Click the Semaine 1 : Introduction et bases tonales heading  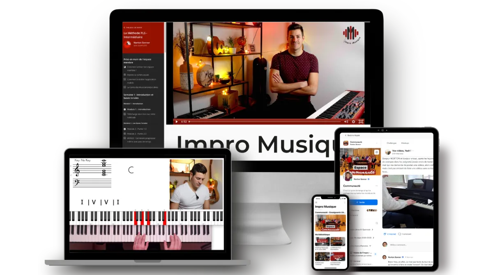tap(138, 96)
